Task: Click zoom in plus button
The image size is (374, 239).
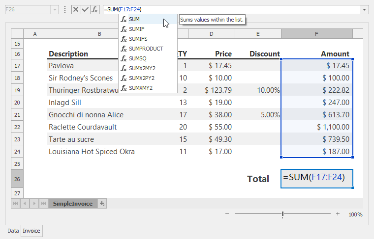Action: tap(338, 214)
